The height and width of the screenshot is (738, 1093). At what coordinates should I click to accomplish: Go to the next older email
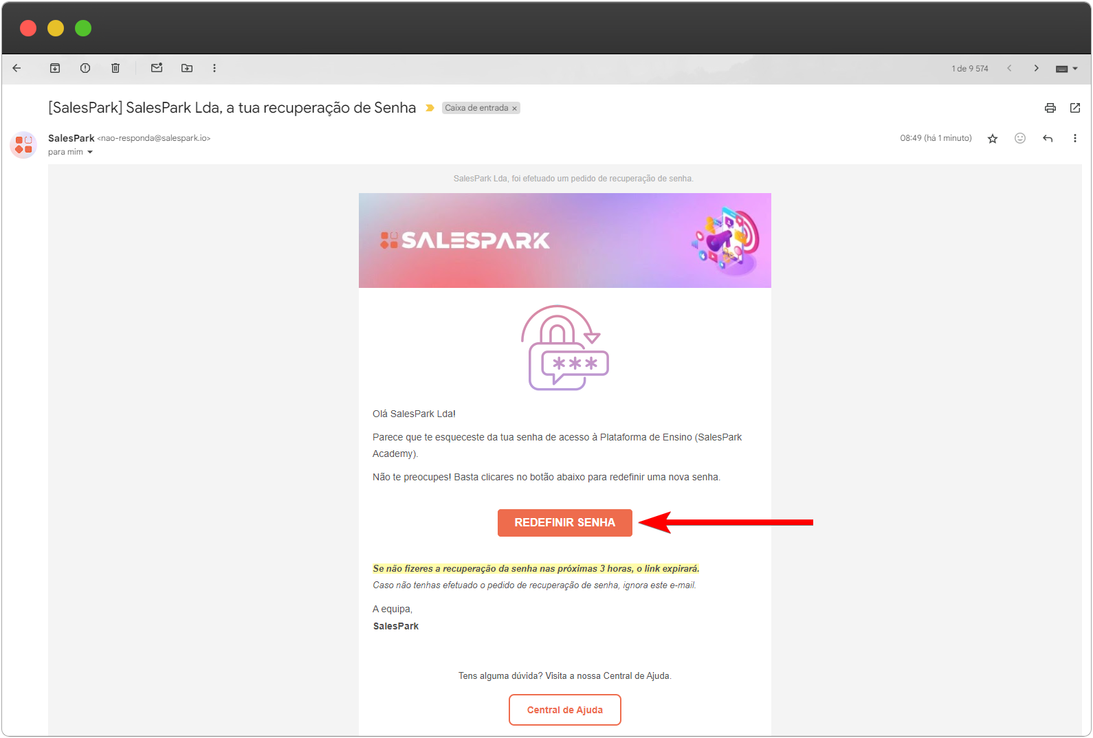(x=1037, y=68)
